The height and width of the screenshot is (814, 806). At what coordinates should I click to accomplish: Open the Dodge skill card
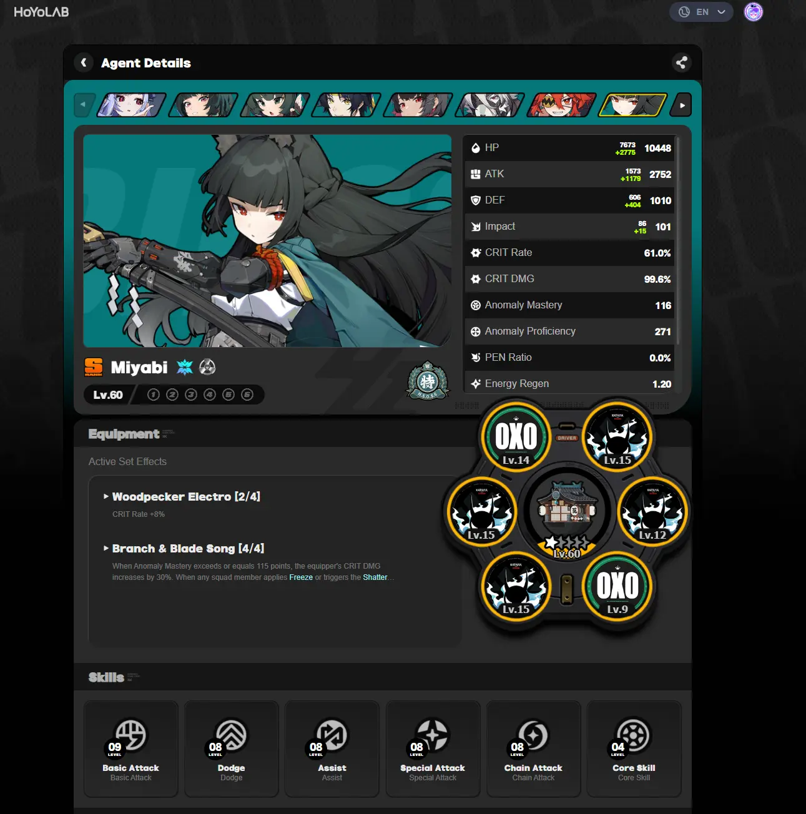click(232, 749)
